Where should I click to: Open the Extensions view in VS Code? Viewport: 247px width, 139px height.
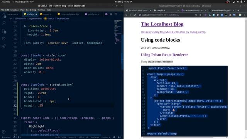[x=4, y=46]
